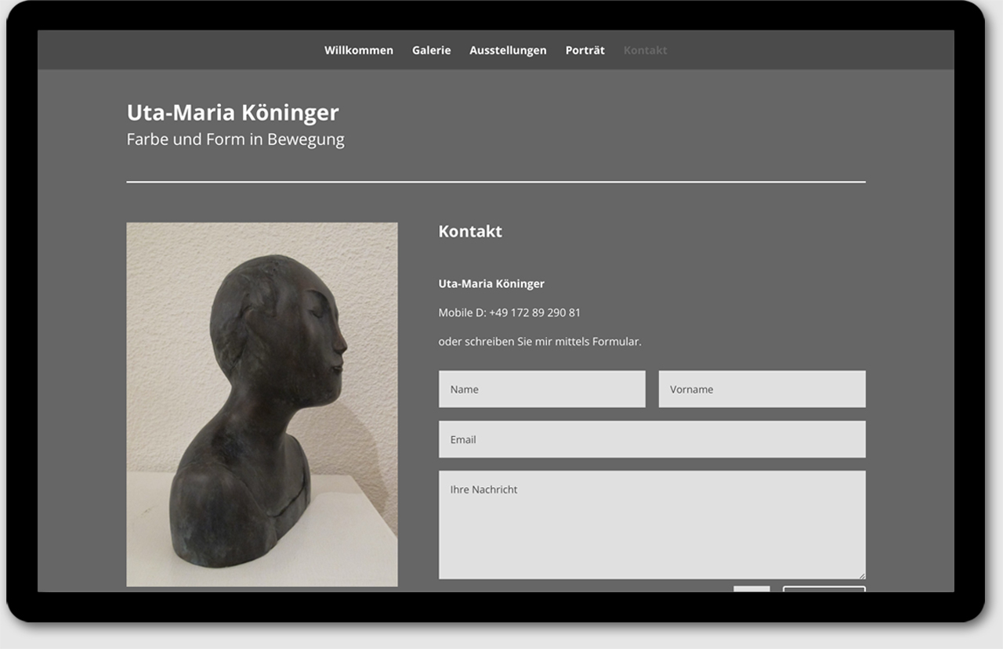
Task: Open Ausstellungen in the navigation bar
Action: (508, 50)
